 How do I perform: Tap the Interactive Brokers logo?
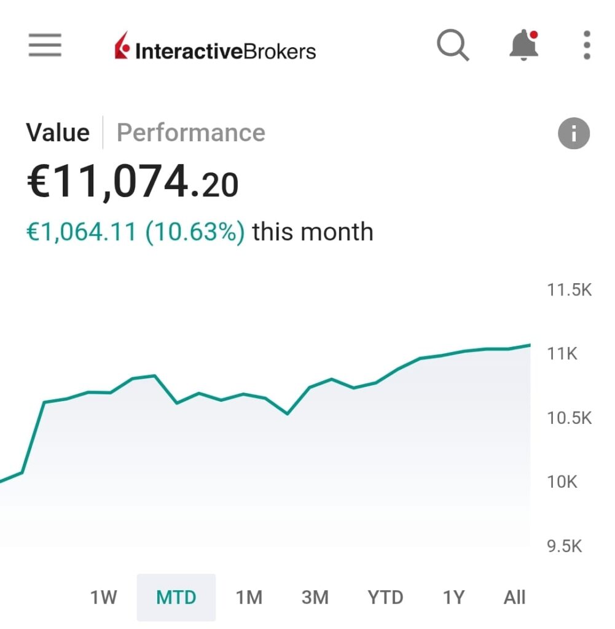point(215,48)
